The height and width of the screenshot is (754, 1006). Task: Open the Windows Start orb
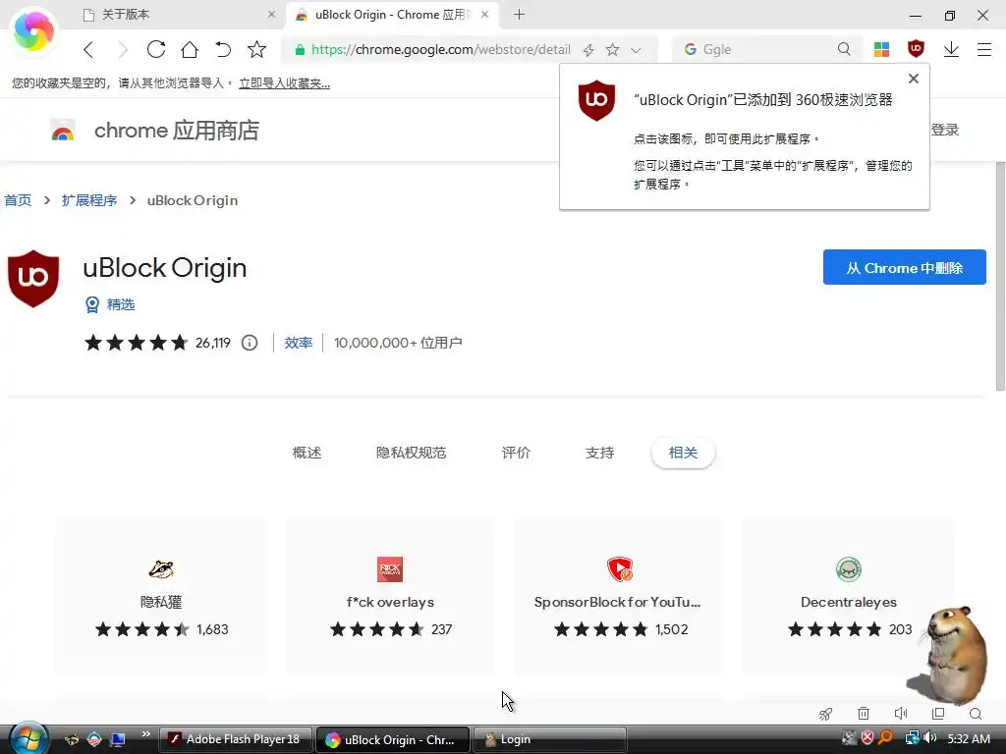coord(28,739)
